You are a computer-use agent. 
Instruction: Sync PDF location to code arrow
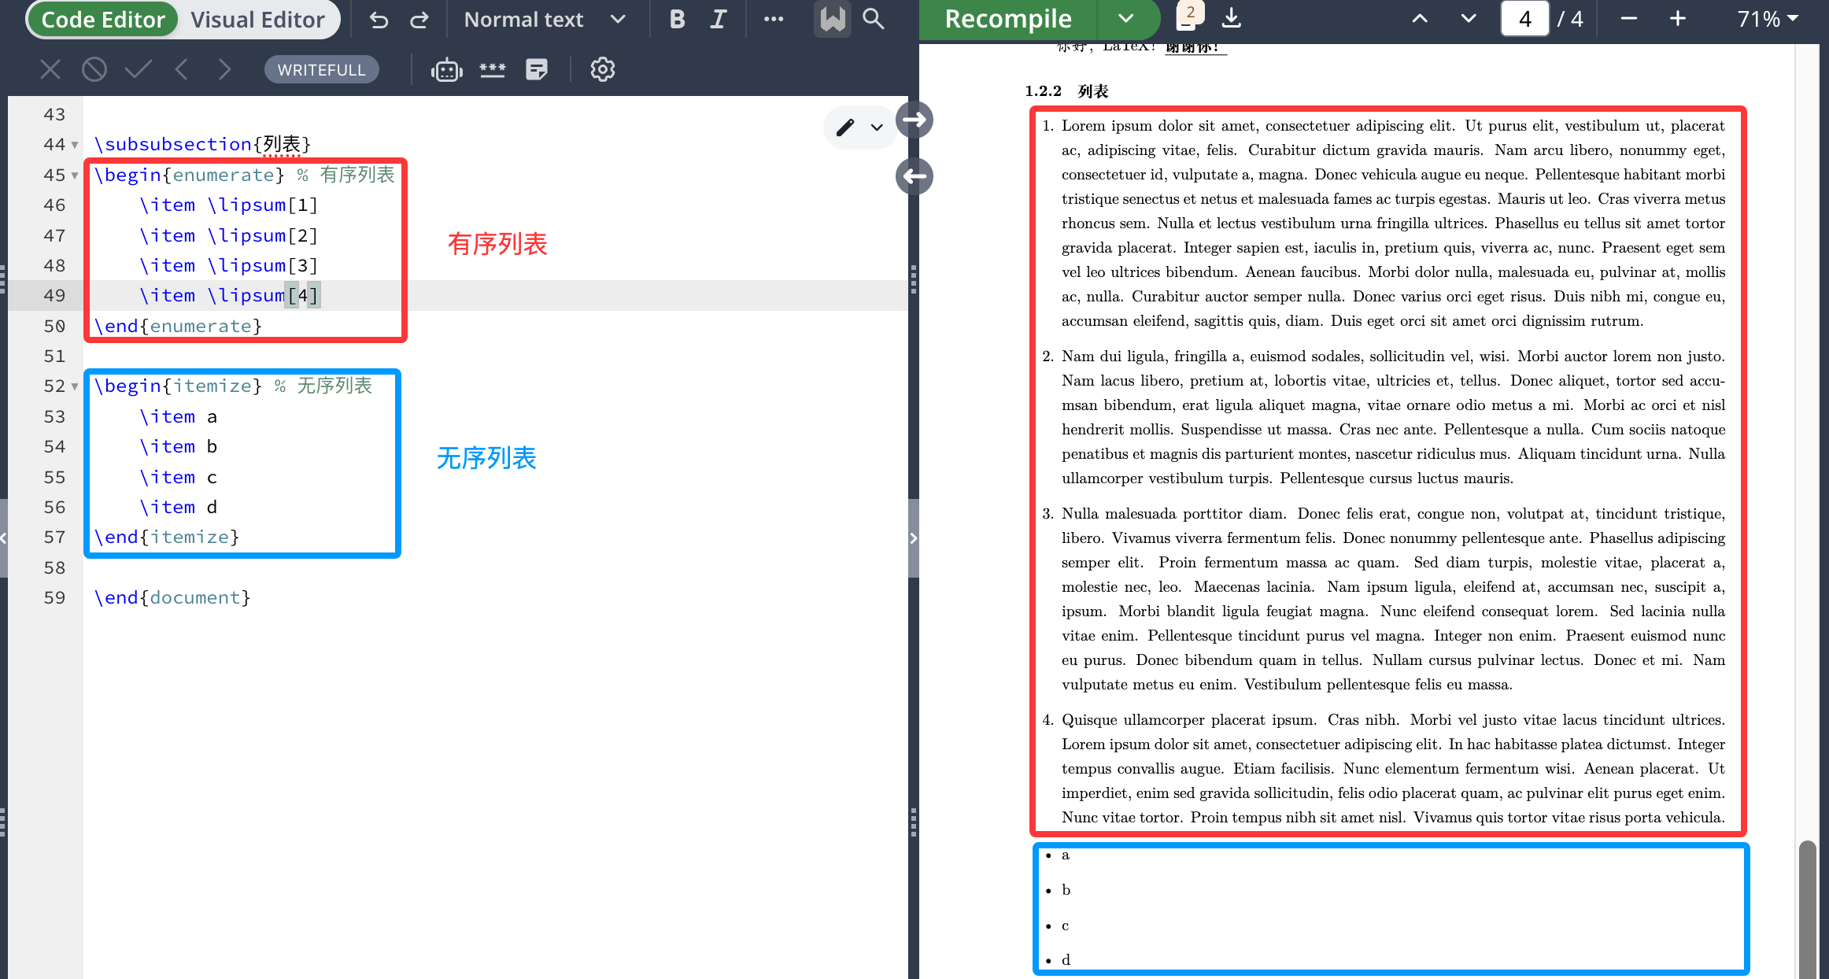coord(914,176)
